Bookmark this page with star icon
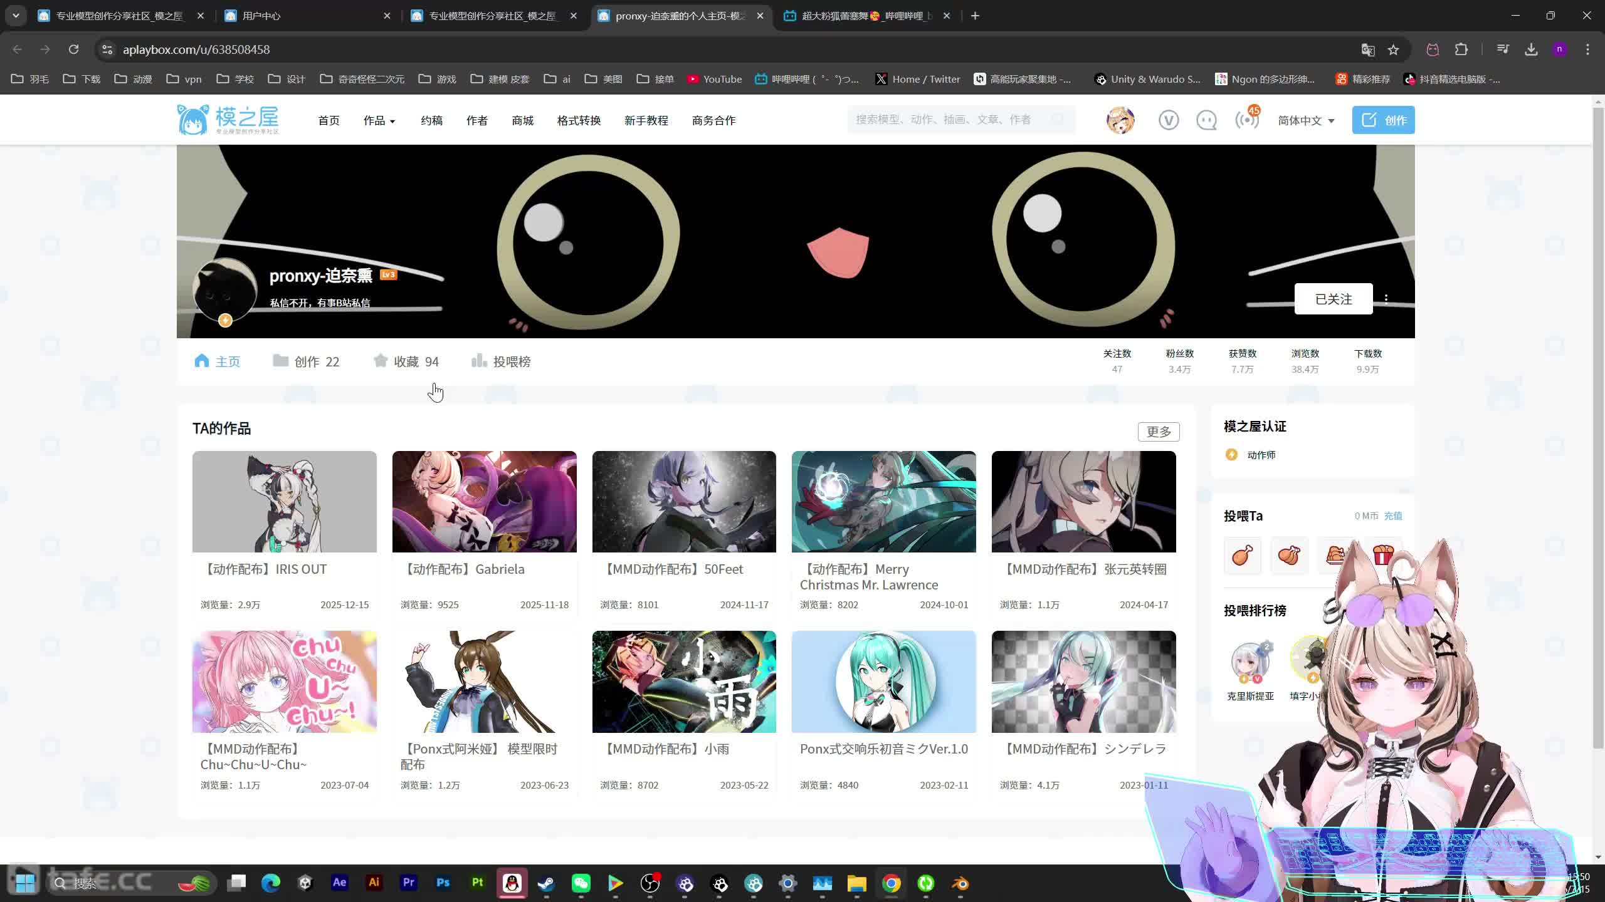 [x=1393, y=49]
